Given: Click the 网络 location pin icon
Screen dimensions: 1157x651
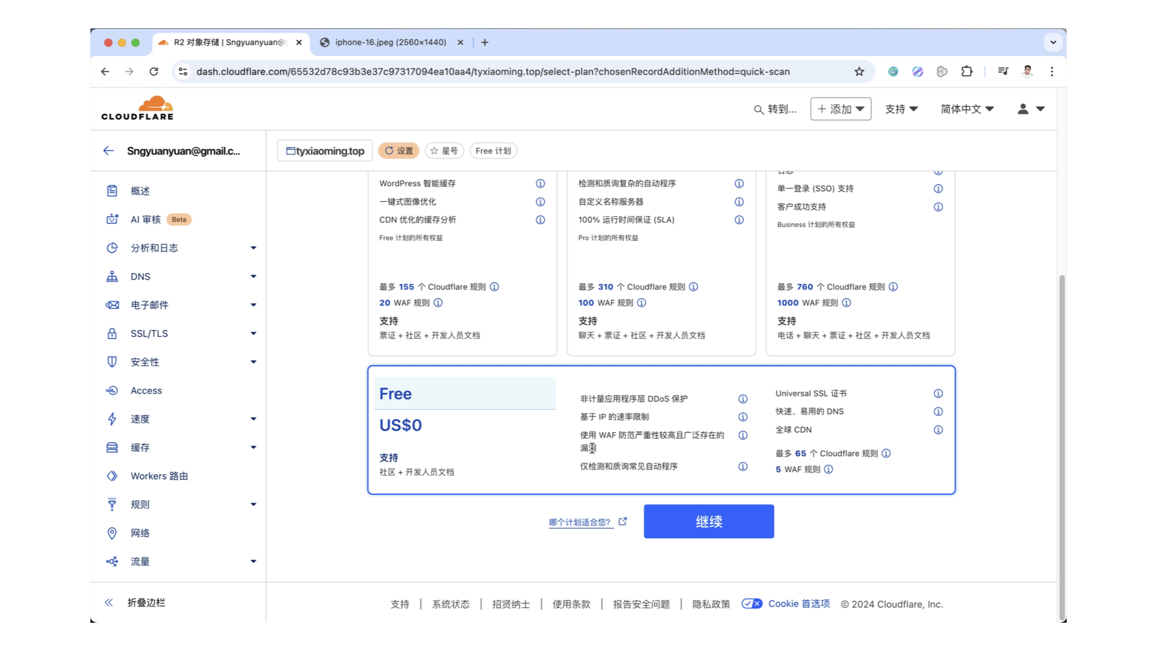Looking at the screenshot, I should click(112, 533).
